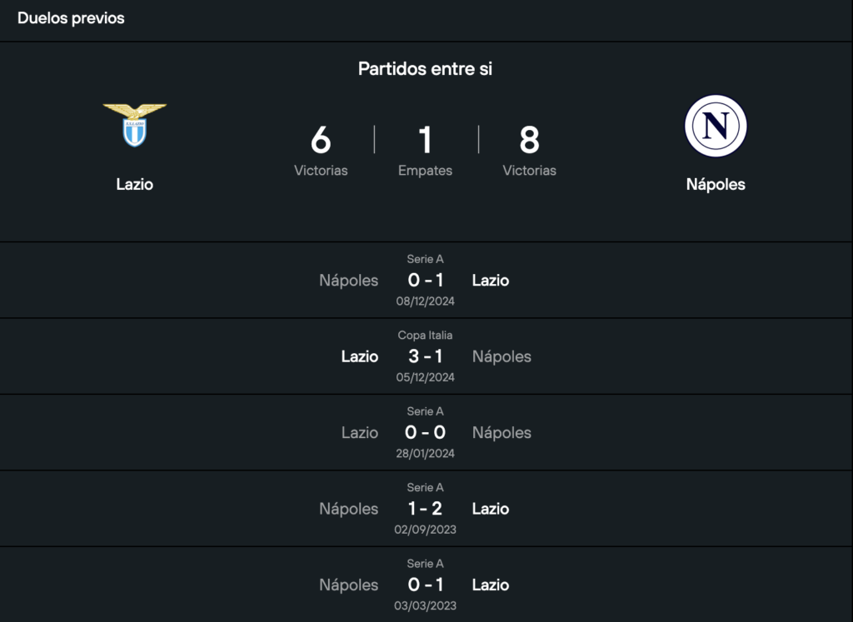This screenshot has height=622, width=853.
Task: Click Nápoles in the 08/12/2024 match row
Action: [x=348, y=281]
